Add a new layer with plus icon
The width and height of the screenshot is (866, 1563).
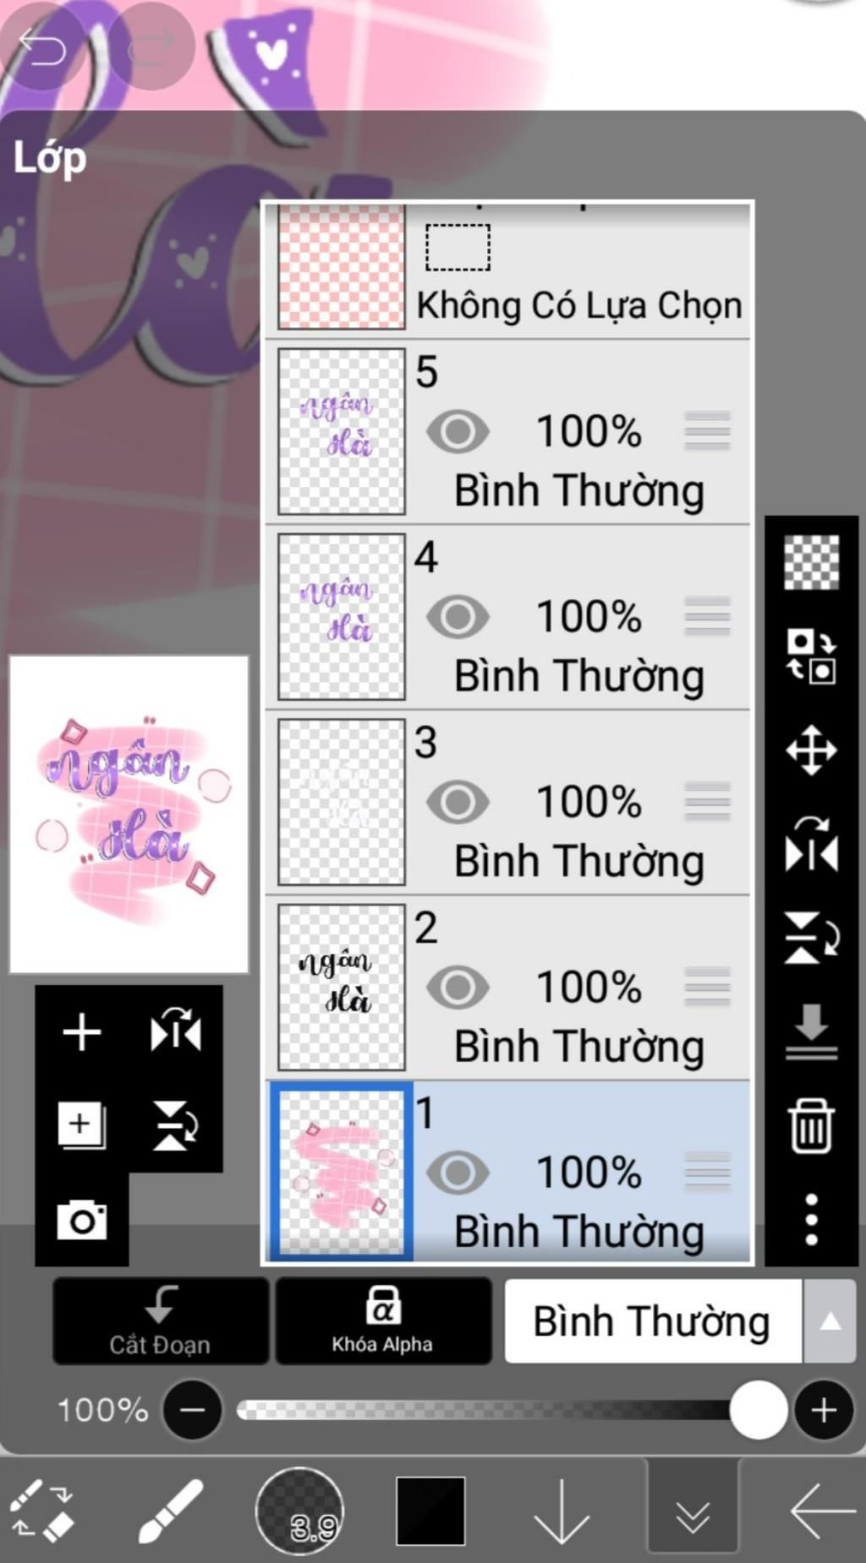click(x=82, y=1032)
